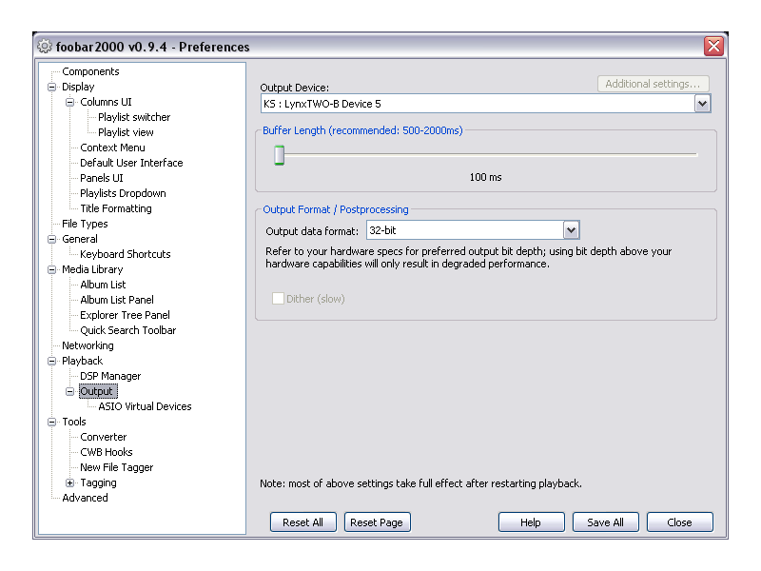Click the Reset Page button
Viewport: 761px width, 571px height.
pos(377,522)
